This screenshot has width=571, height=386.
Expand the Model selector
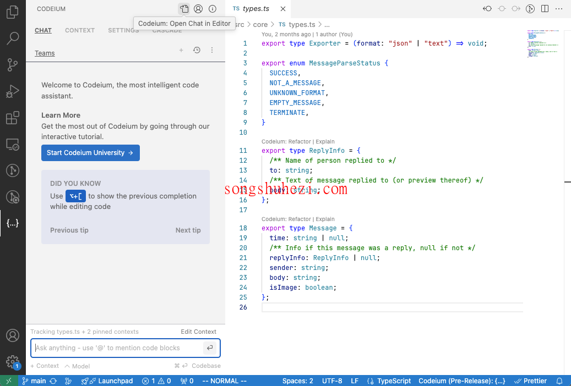pos(77,366)
